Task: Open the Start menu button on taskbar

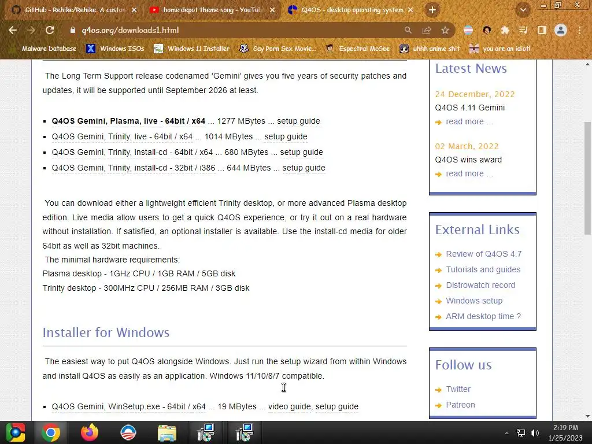Action: 16,432
